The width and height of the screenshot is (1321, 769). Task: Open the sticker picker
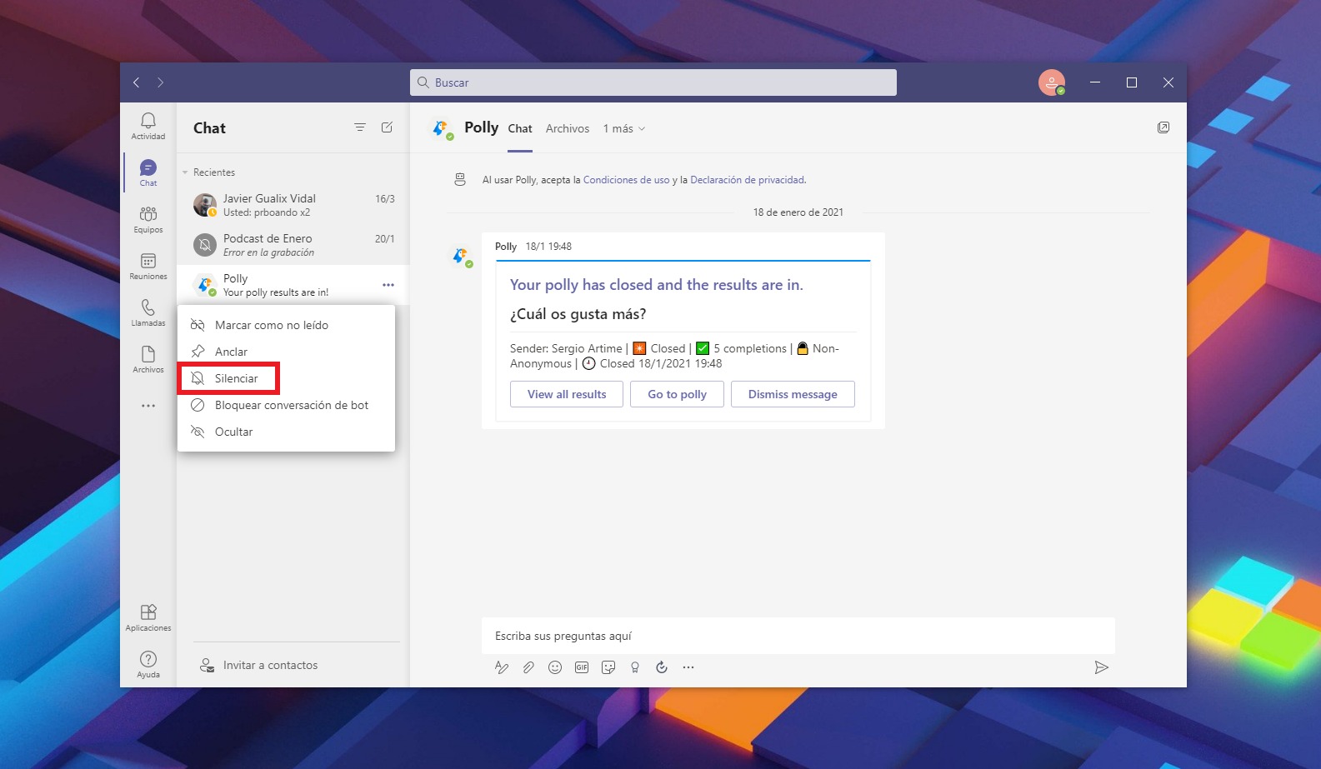[x=608, y=667]
